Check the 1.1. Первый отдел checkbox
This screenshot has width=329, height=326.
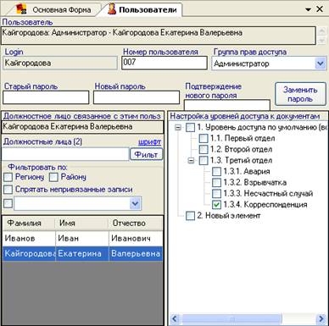click(204, 138)
